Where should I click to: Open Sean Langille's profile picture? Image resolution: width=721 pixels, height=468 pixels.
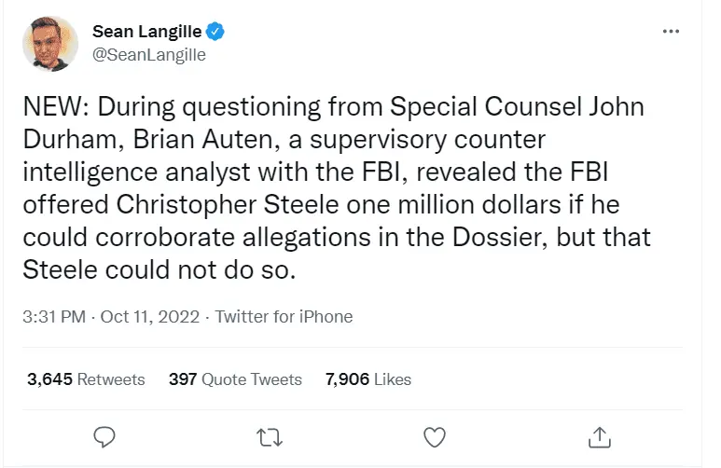[x=49, y=43]
